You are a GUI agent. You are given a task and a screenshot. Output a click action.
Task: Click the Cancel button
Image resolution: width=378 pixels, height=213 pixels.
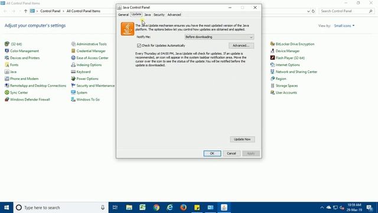click(x=232, y=153)
